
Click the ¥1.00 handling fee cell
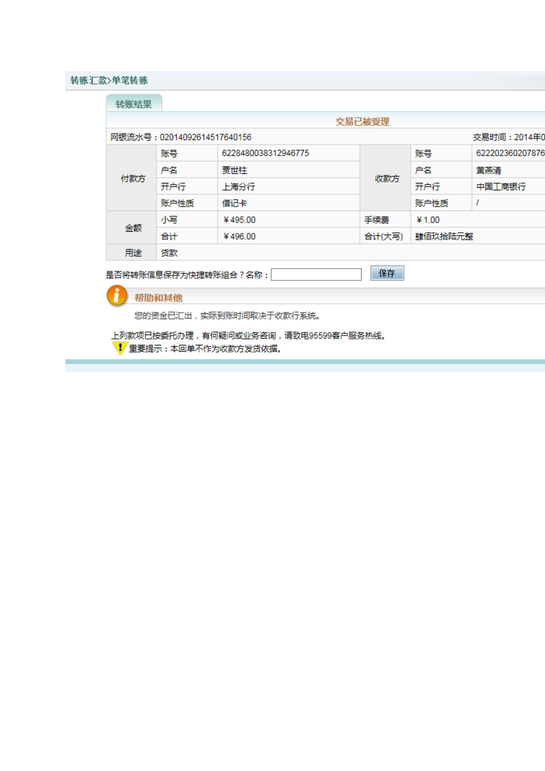(x=428, y=220)
